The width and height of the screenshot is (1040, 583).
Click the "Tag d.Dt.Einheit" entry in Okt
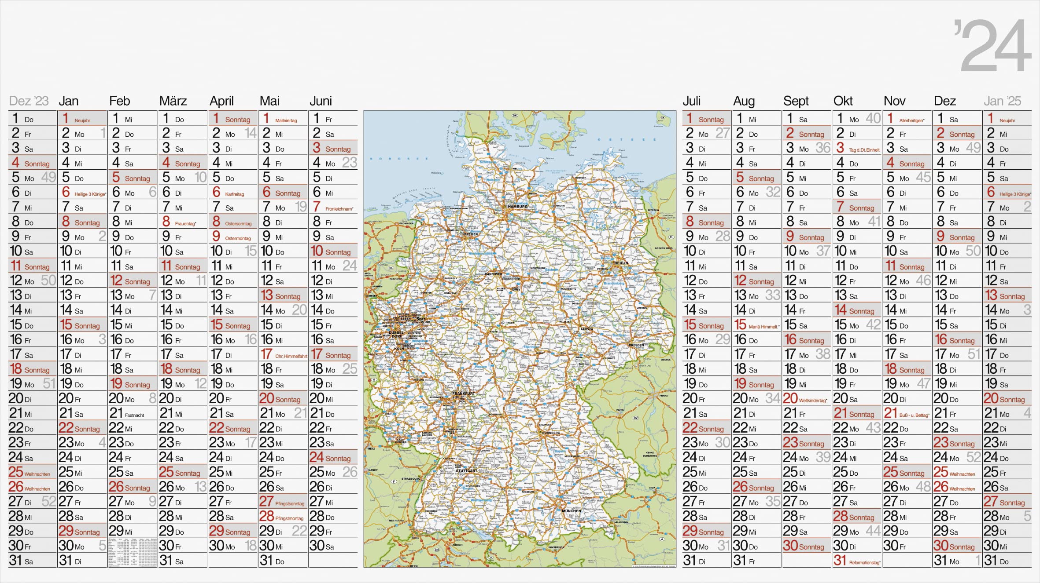coord(864,150)
